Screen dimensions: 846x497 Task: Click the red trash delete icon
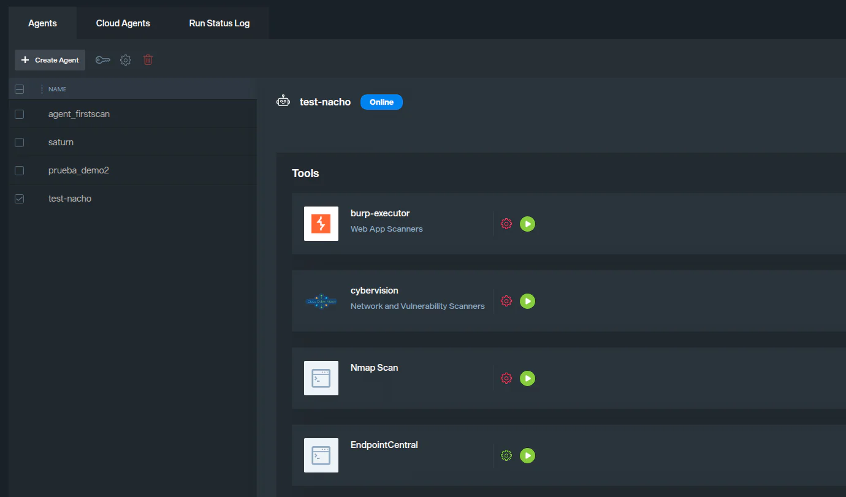click(148, 60)
